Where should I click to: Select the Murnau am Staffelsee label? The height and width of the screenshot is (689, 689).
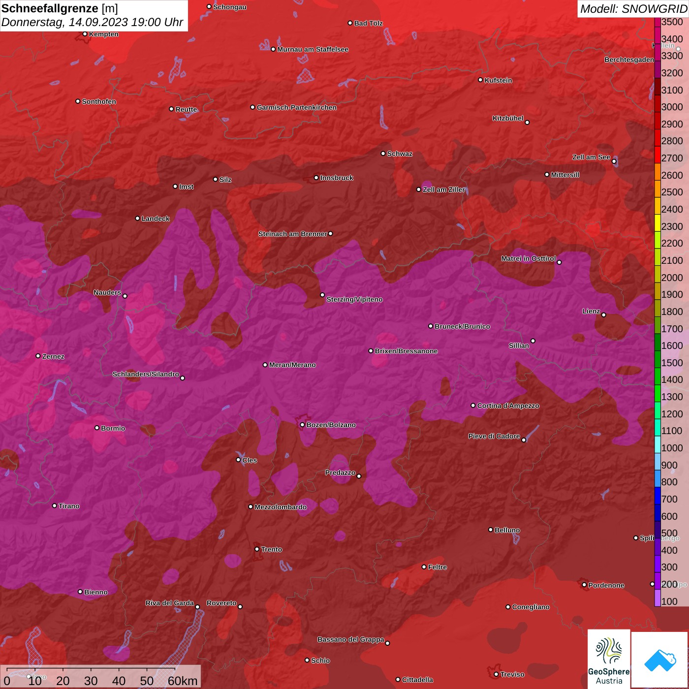tap(313, 49)
